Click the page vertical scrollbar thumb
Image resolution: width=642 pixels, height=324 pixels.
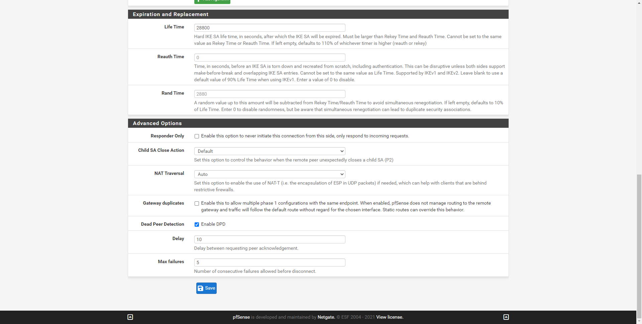[639, 246]
